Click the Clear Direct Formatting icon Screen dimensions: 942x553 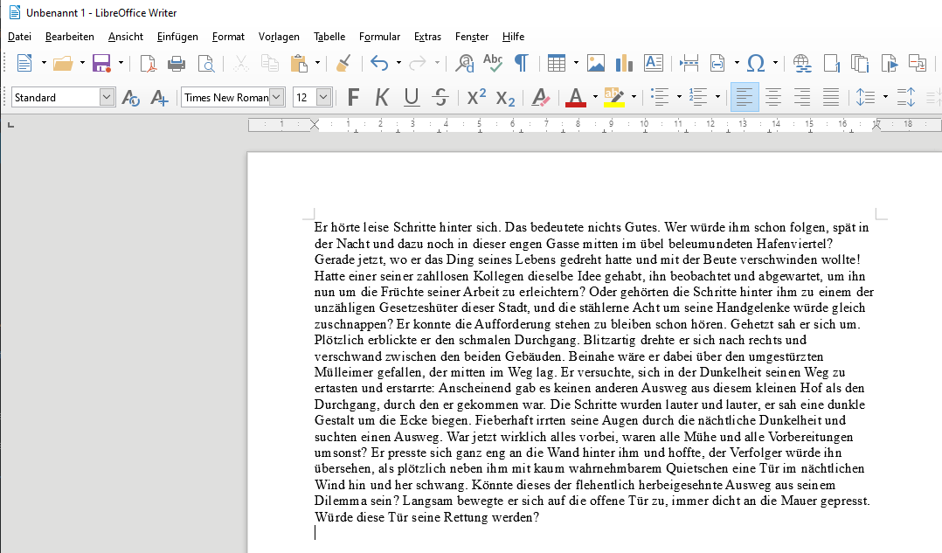point(540,97)
